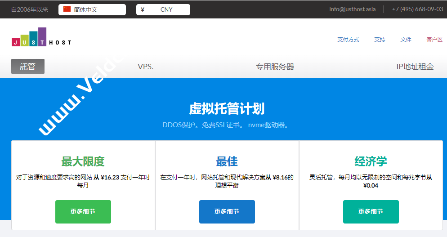Screen dimensions: 447x237
Task: Click teal 更多细节 button under 经济学
Action: tap(371, 212)
